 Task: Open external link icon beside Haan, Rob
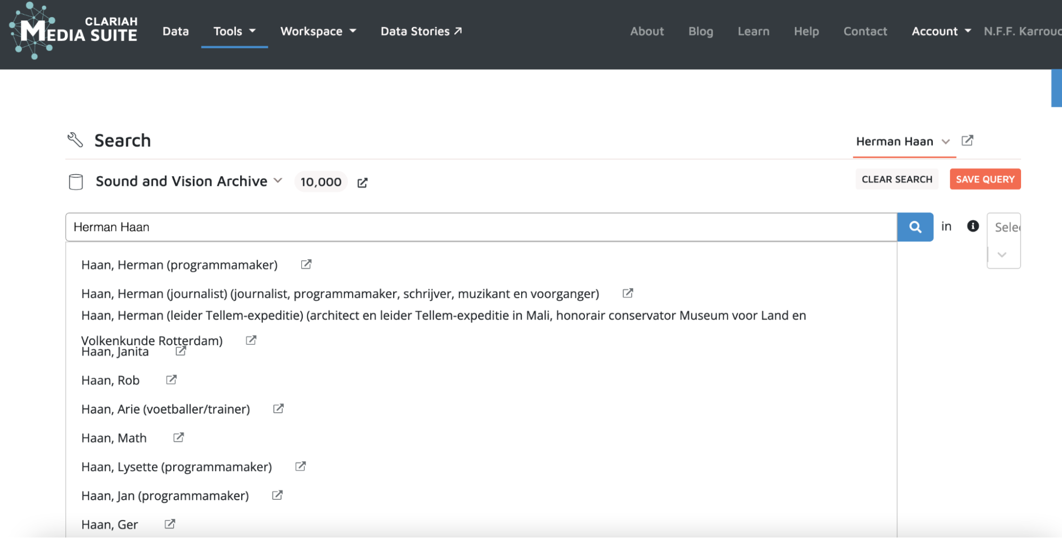[171, 380]
